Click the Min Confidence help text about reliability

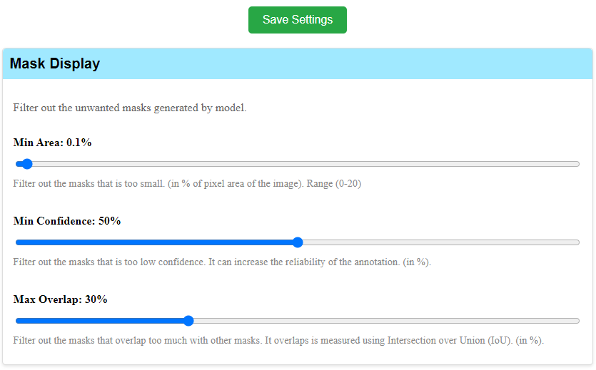(222, 262)
